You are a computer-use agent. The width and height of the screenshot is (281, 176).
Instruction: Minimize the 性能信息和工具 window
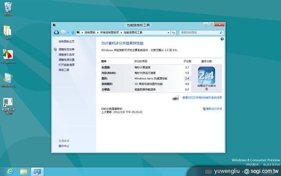pos(206,25)
